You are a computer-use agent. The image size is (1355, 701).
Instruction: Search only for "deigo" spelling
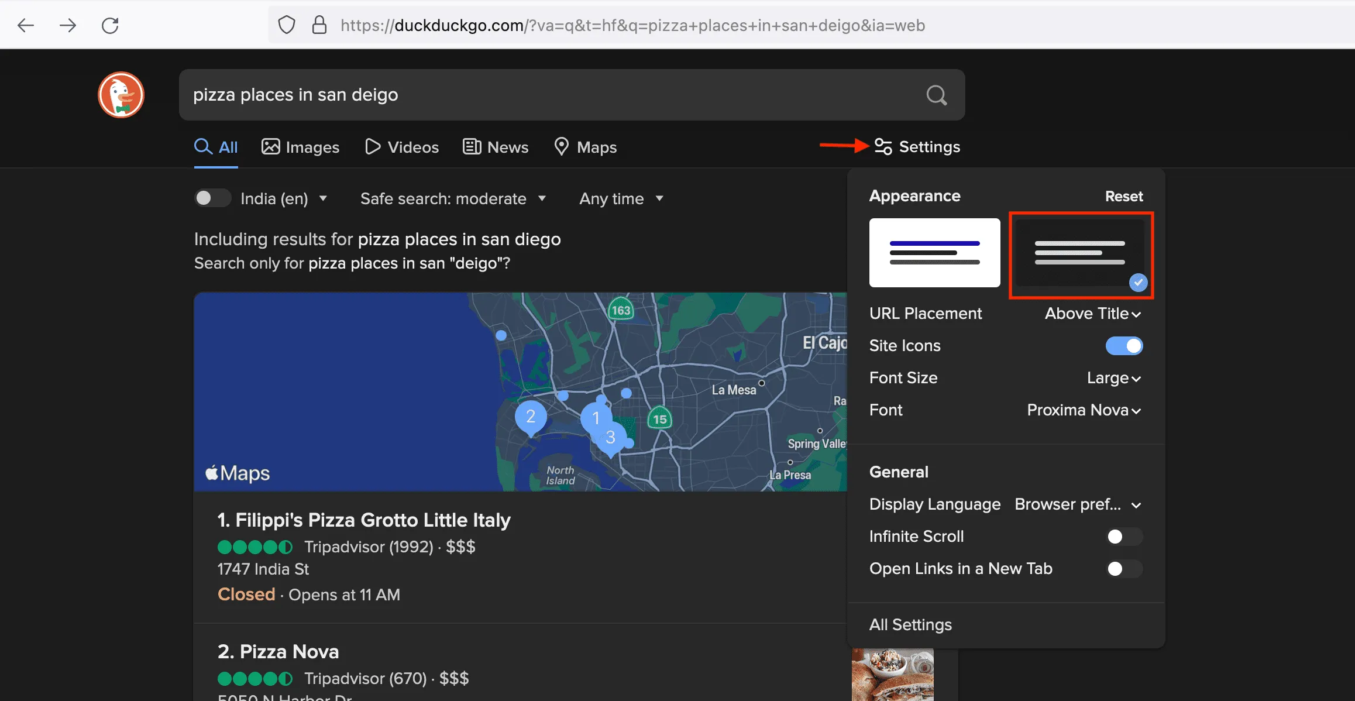409,263
